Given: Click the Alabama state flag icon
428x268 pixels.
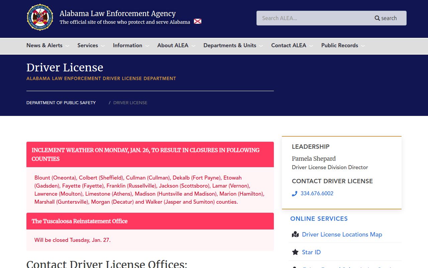Looking at the screenshot, I should (x=198, y=21).
